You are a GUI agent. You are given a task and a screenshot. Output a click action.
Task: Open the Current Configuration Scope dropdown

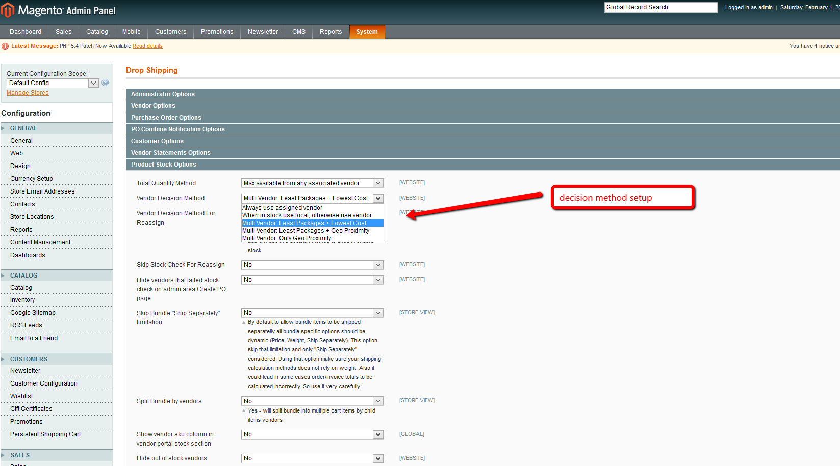click(53, 83)
